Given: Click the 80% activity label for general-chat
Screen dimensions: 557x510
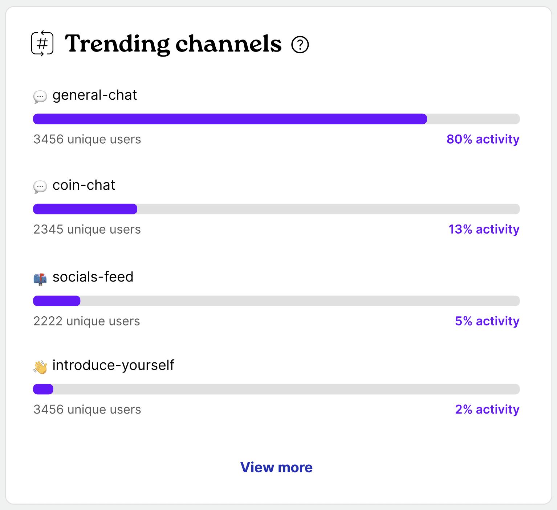Looking at the screenshot, I should 483,139.
